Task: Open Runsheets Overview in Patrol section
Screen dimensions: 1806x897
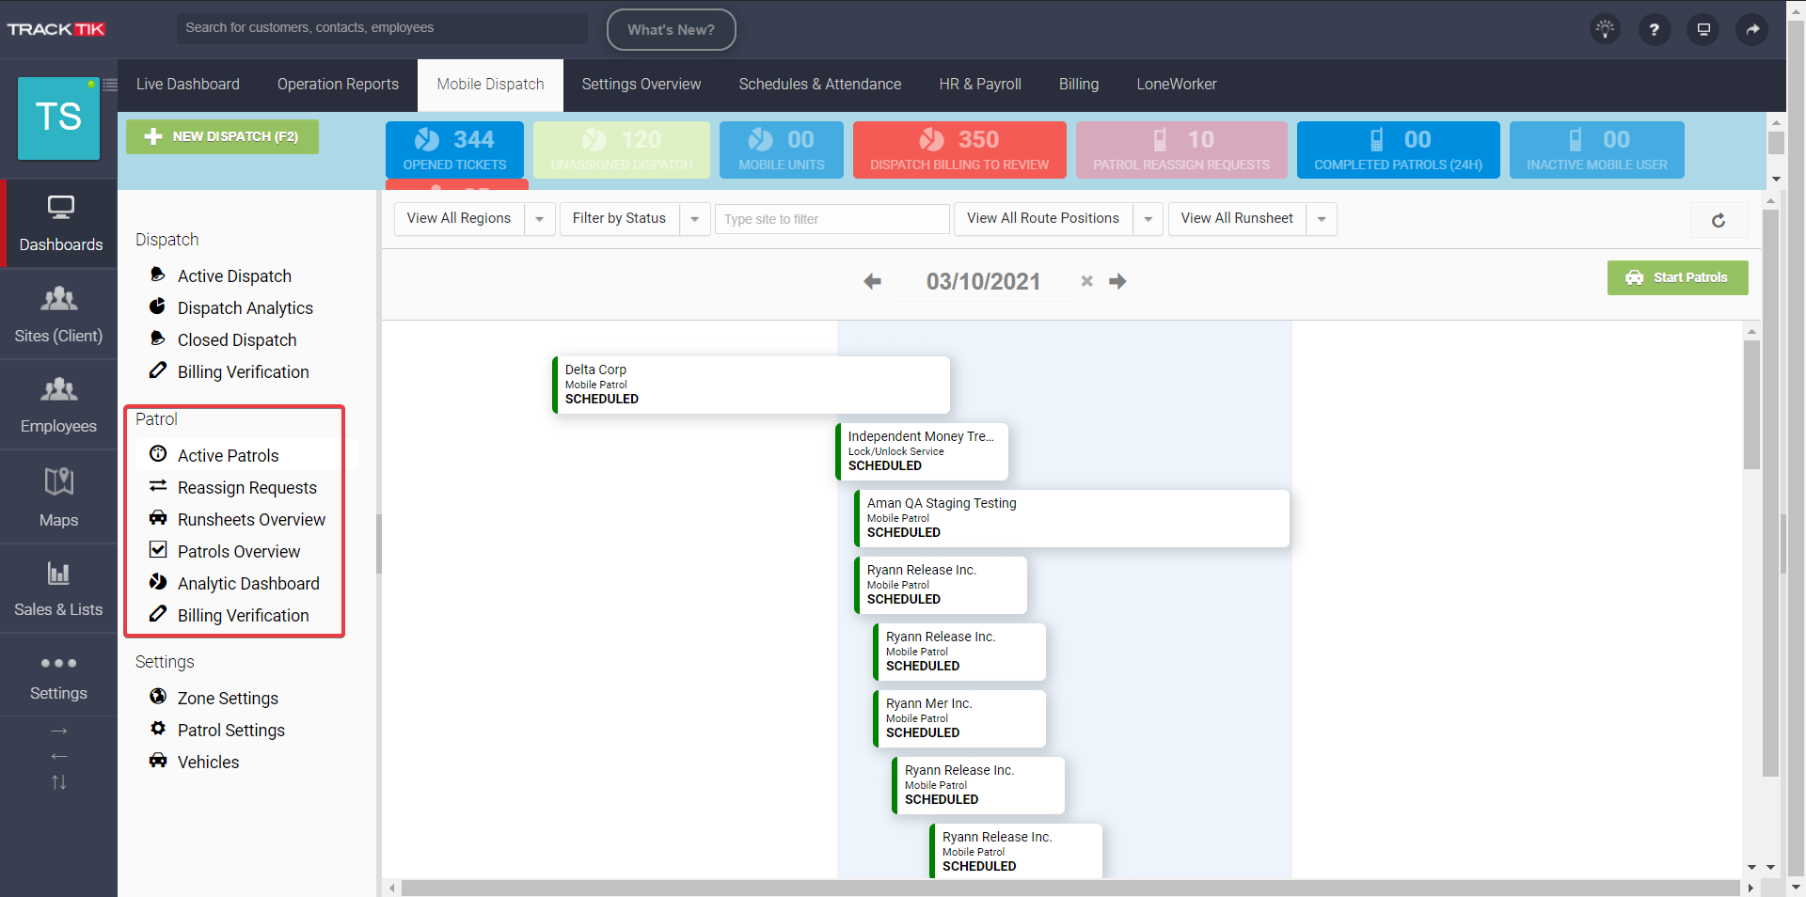Action: (251, 520)
